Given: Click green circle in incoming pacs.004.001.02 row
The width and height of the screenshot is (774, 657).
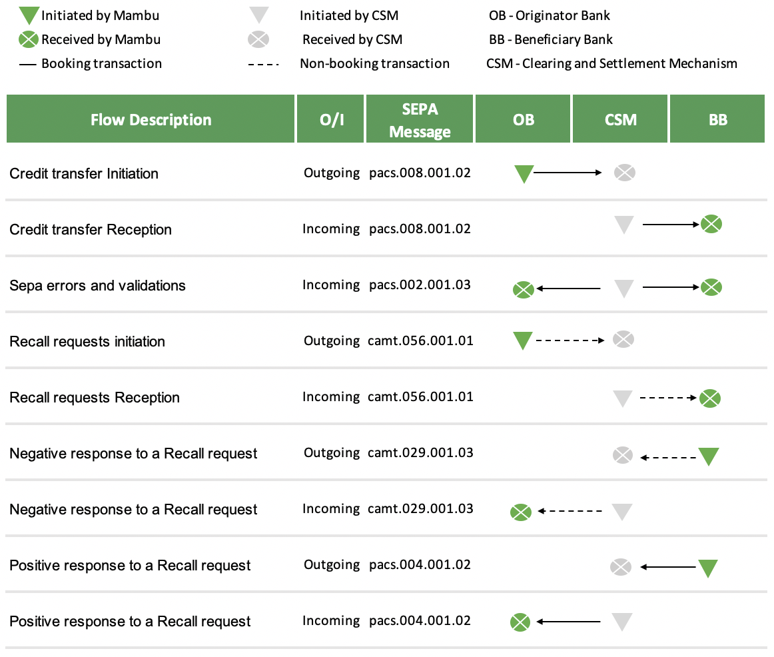Looking at the screenshot, I should point(520,622).
